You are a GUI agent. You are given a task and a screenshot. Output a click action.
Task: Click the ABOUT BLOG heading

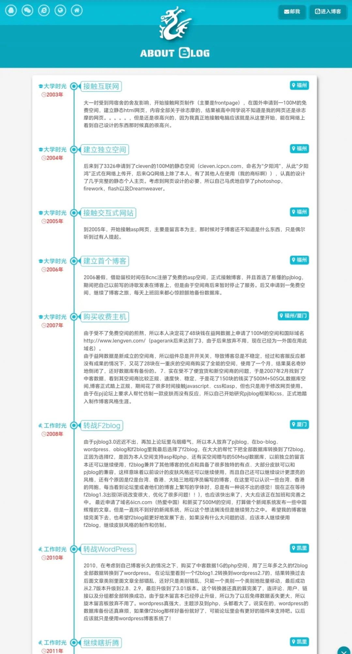tap(175, 53)
